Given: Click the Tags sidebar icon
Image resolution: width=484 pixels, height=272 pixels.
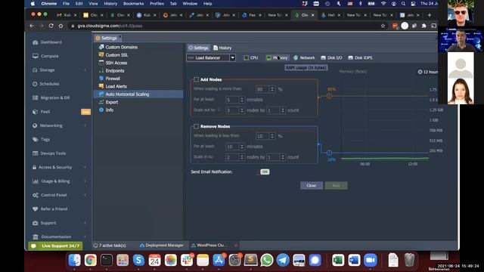Looking at the screenshot, I should click(36, 139).
